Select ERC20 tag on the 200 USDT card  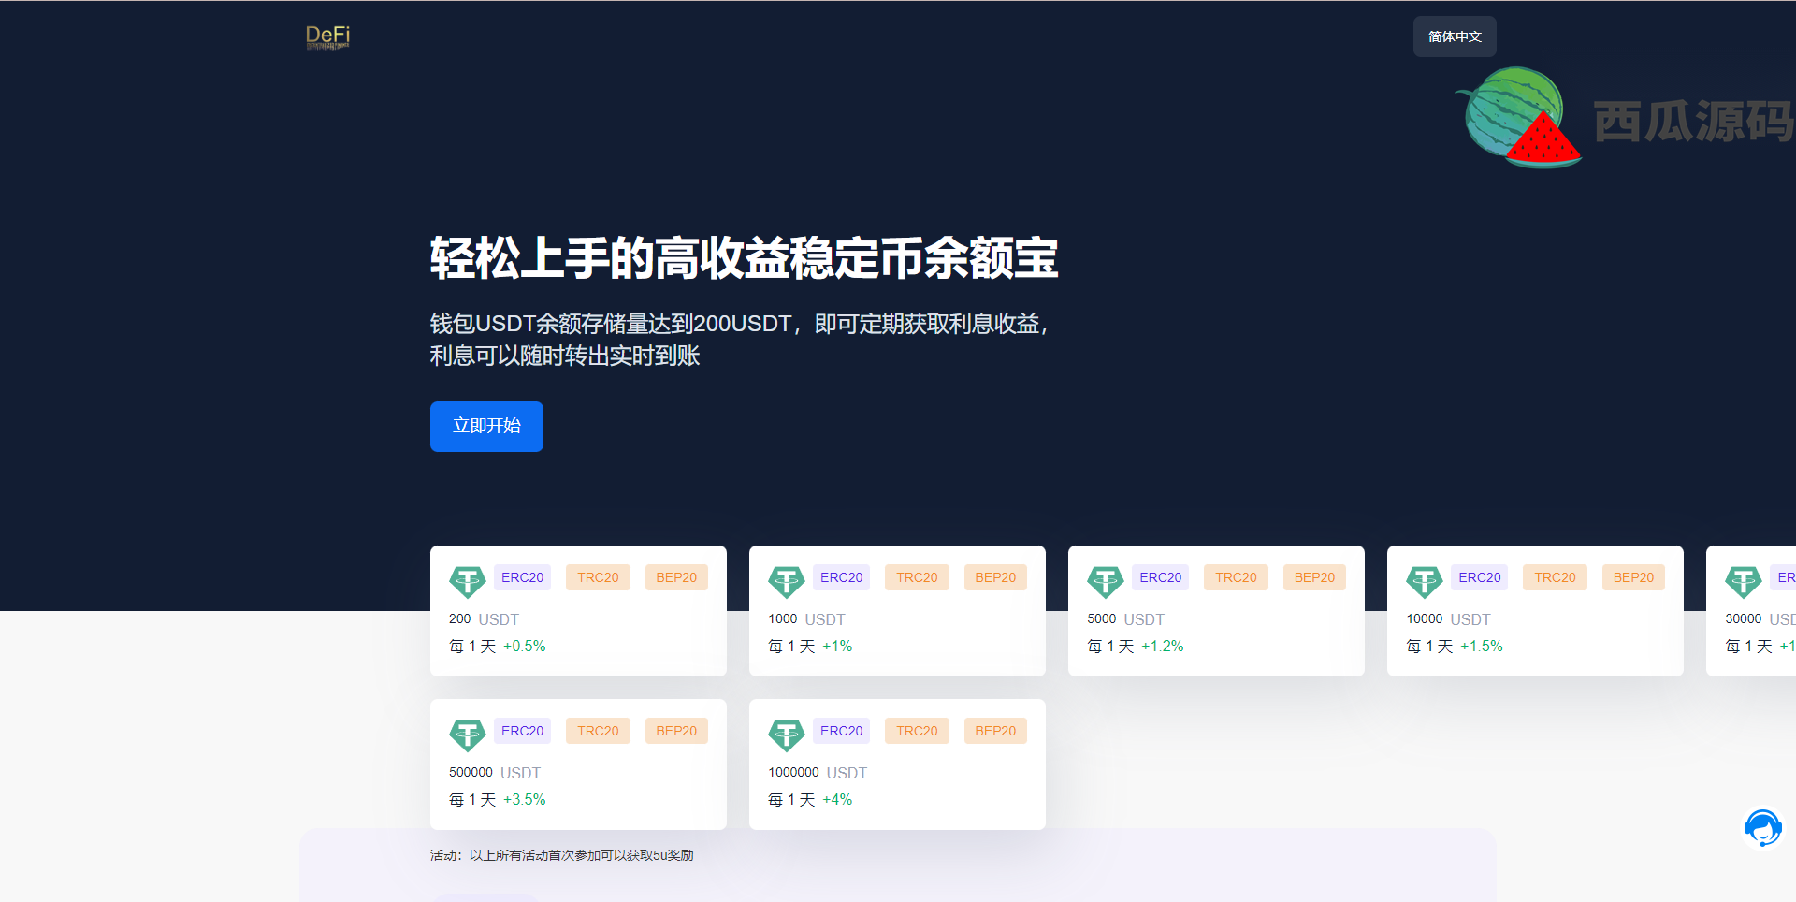coord(522,577)
